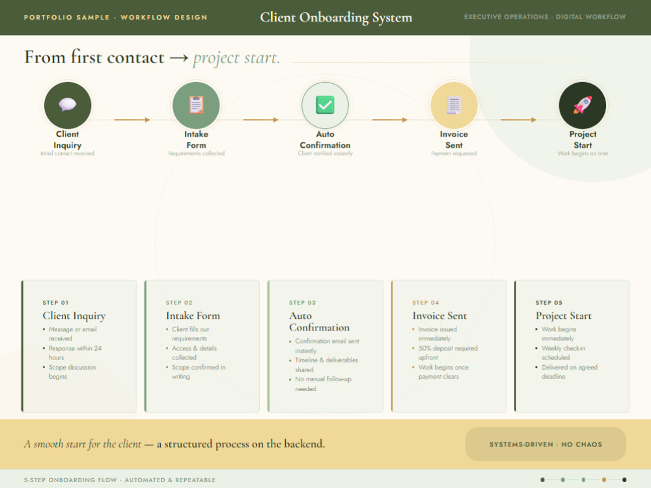Click the Client Inquiry speech bubble icon
The width and height of the screenshot is (651, 488).
point(67,105)
